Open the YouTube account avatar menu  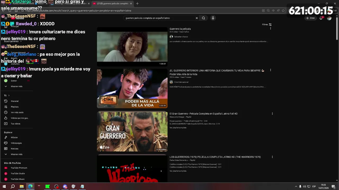click(329, 18)
